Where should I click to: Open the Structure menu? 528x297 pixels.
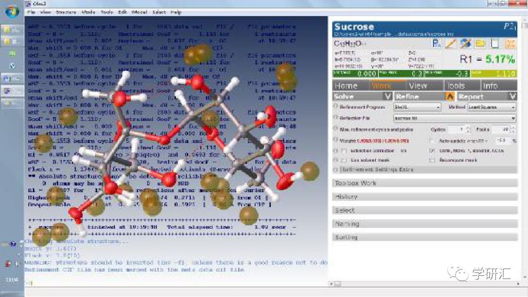click(66, 12)
